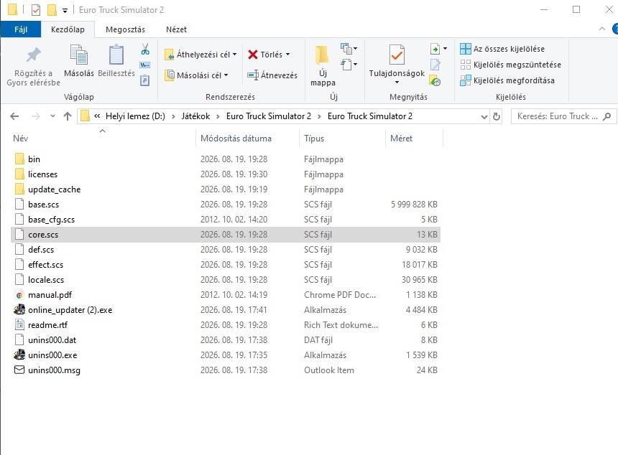Click the scissors cut icon
The image size is (618, 455).
click(x=145, y=50)
